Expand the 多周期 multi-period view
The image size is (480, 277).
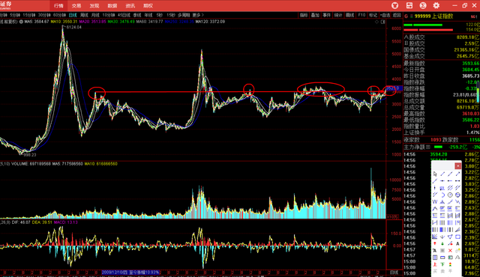[184, 15]
